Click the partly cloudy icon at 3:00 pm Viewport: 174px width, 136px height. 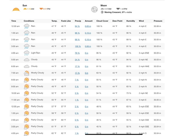coord(27,126)
